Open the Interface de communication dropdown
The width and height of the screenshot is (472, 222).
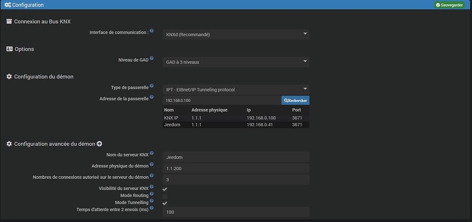point(236,34)
